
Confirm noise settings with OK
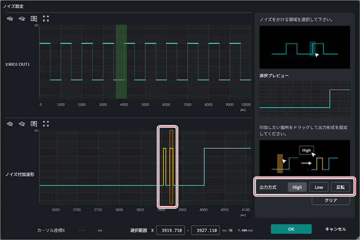291,229
